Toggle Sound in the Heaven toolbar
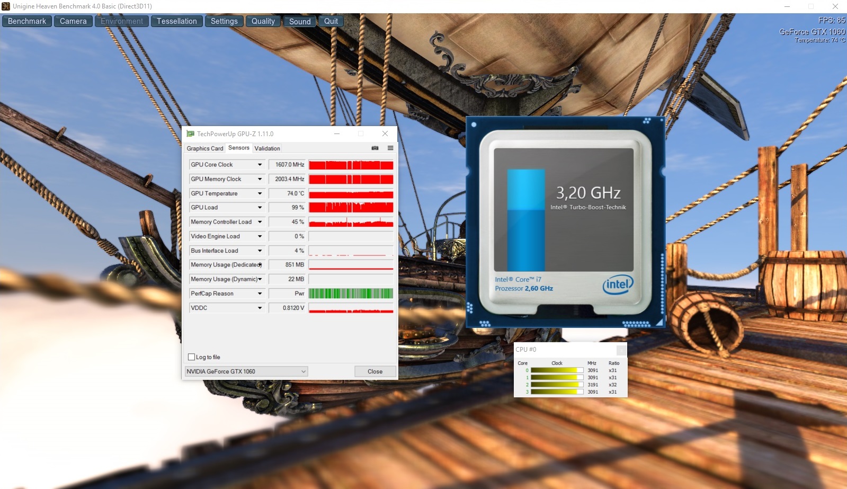The height and width of the screenshot is (489, 847). click(x=300, y=21)
